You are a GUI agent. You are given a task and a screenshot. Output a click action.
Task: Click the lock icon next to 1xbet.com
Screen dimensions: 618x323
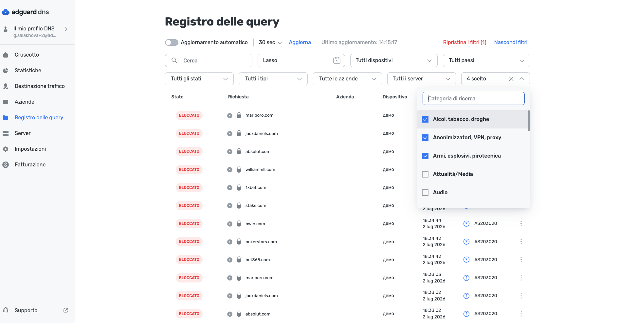pyautogui.click(x=239, y=187)
